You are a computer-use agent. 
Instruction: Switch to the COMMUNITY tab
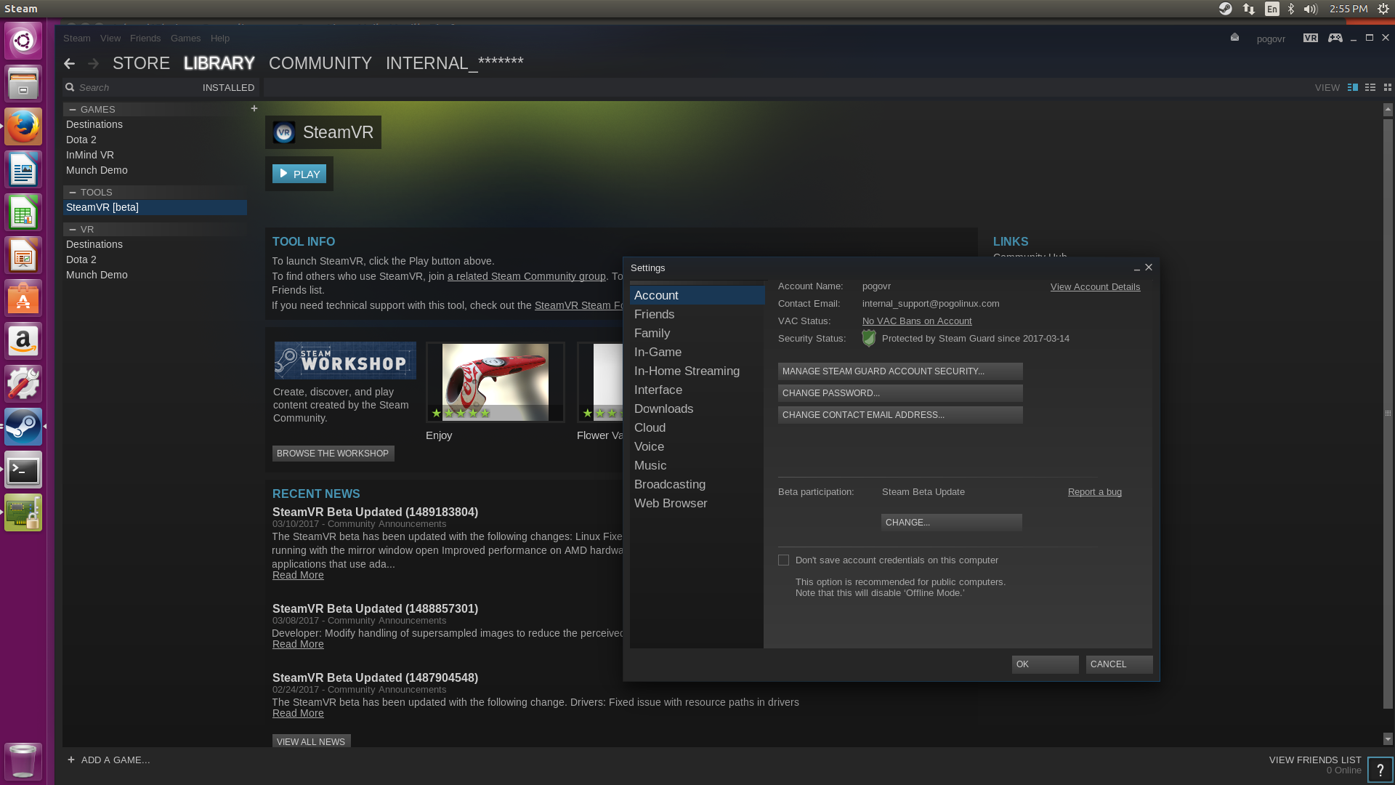(320, 63)
